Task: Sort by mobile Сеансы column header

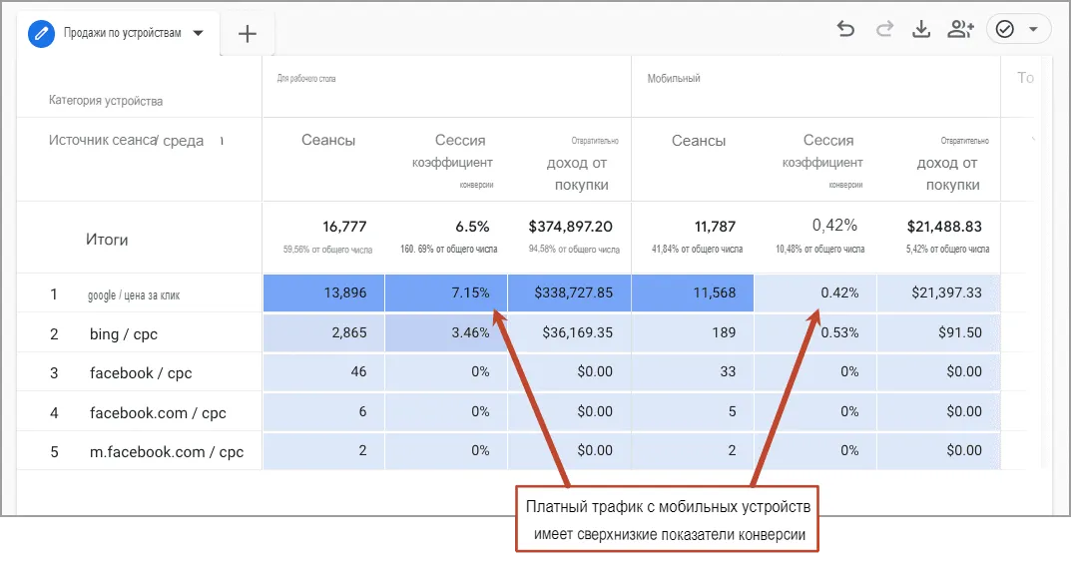Action: [x=698, y=140]
